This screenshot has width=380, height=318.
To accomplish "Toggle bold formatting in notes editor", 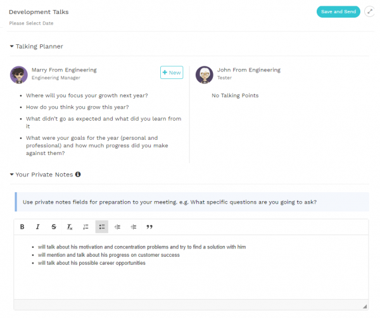I will (x=22, y=227).
